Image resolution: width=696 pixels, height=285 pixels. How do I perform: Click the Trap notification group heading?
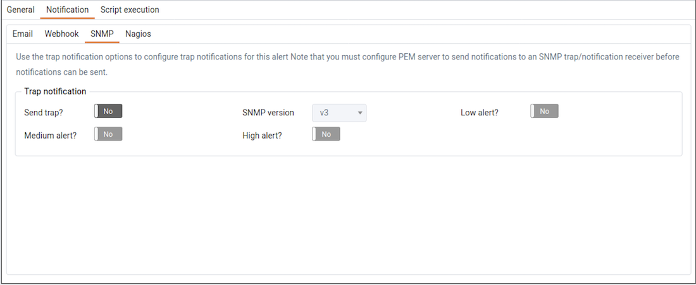pos(55,91)
